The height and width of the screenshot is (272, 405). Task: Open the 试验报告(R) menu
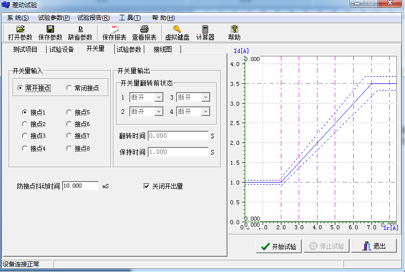coord(93,17)
